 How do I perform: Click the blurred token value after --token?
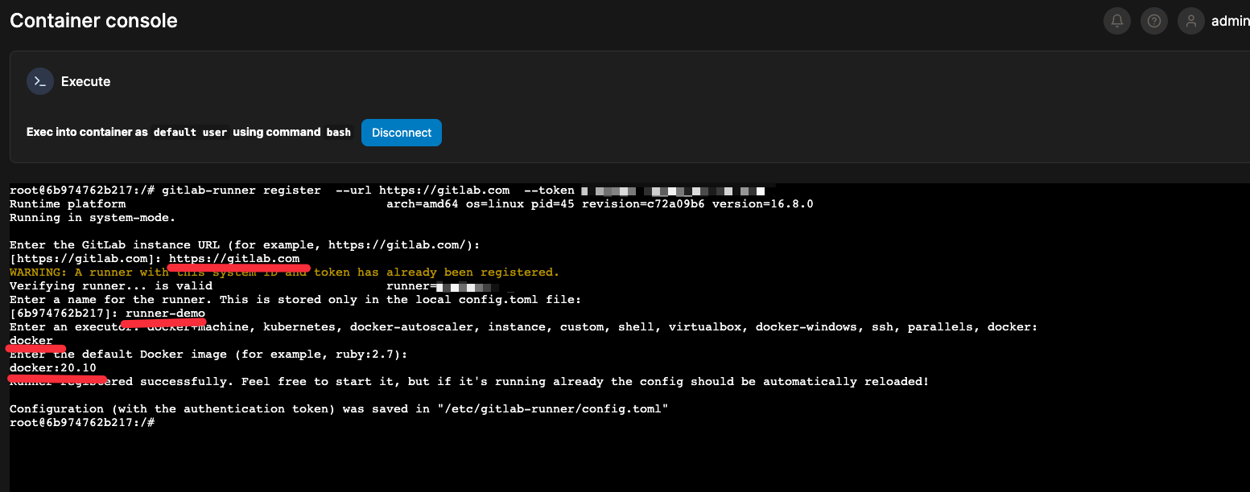672,191
